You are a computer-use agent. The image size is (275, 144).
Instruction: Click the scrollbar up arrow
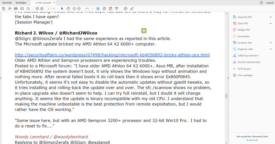point(226,13)
